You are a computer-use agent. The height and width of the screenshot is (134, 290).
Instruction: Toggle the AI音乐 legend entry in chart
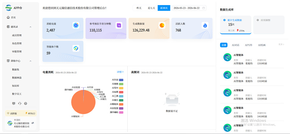coord(117,100)
